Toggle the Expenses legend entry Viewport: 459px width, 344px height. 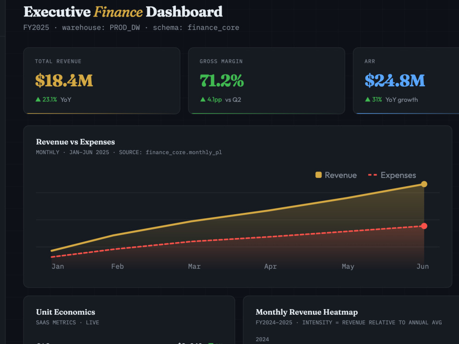click(x=392, y=175)
